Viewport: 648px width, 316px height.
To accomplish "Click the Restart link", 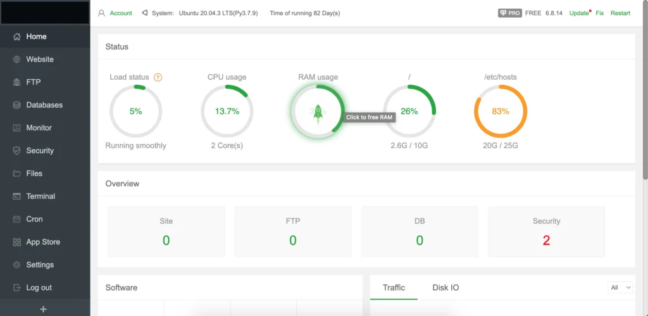I will tap(620, 13).
